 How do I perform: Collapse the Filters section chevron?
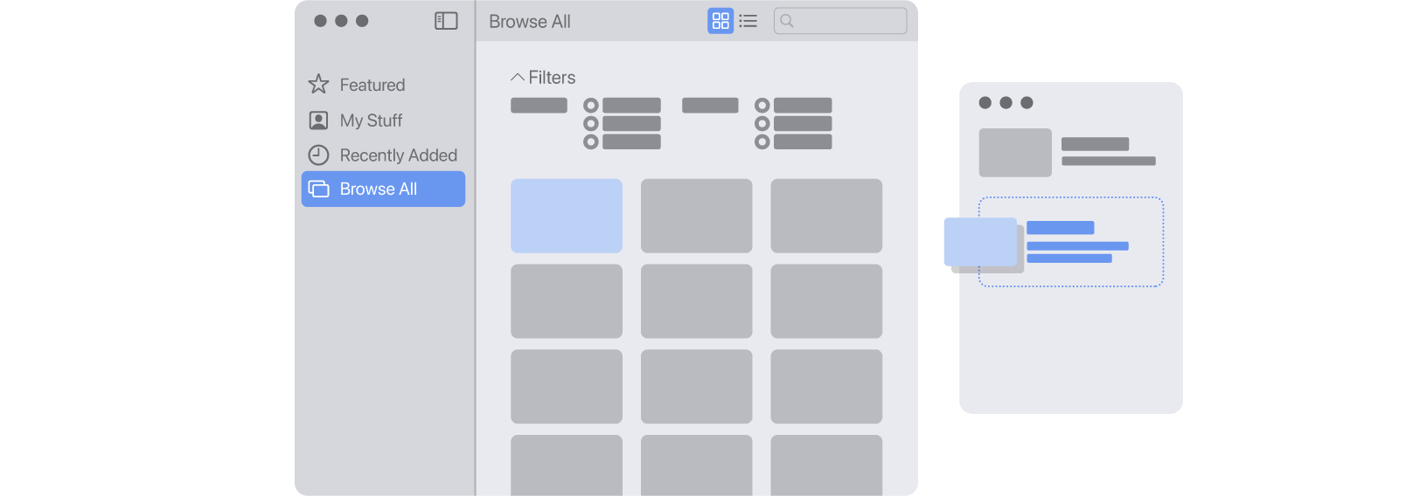pos(517,78)
